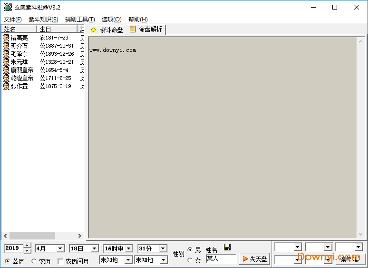368x268 pixels.
Task: Expand the hour dropdown showing 16时申
Action: pos(128,248)
